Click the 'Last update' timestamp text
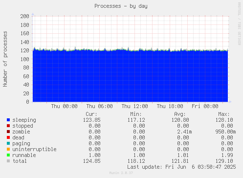The image size is (243, 178). pos(181,167)
